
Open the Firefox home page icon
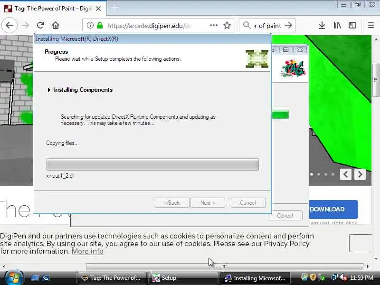pyautogui.click(x=56, y=25)
